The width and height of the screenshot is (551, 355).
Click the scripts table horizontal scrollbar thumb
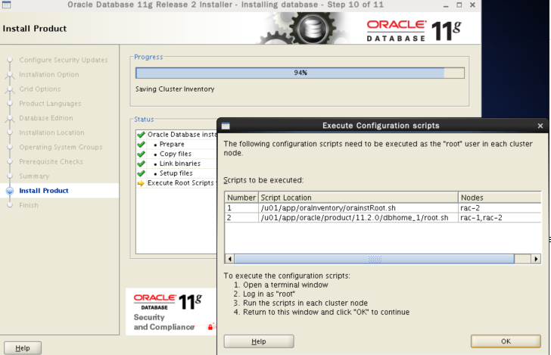375,259
